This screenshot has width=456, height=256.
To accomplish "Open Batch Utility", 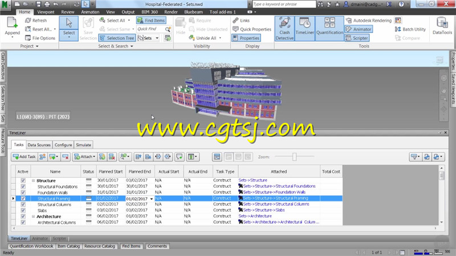I will click(x=410, y=29).
